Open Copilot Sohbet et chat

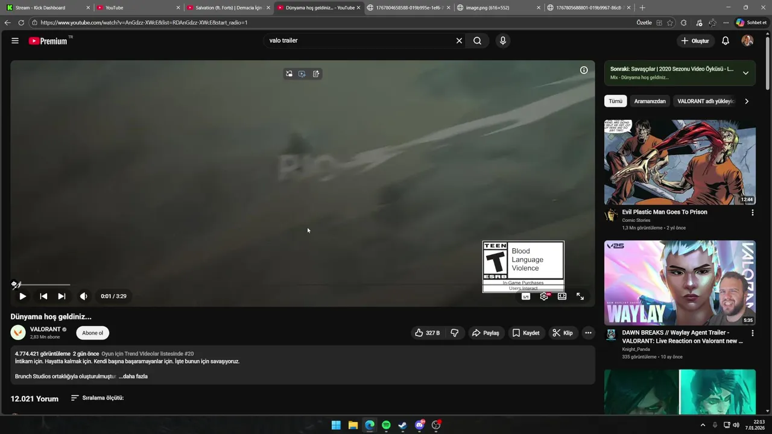point(751,23)
